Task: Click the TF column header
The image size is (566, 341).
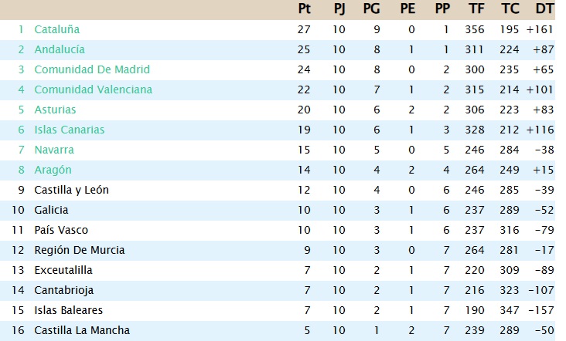Action: click(x=476, y=9)
